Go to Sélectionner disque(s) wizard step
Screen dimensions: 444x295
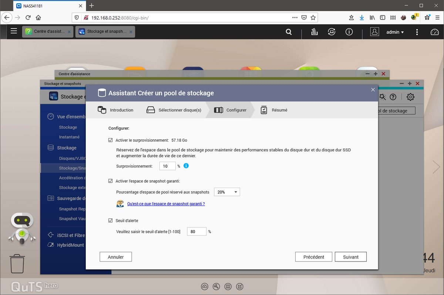coord(174,110)
